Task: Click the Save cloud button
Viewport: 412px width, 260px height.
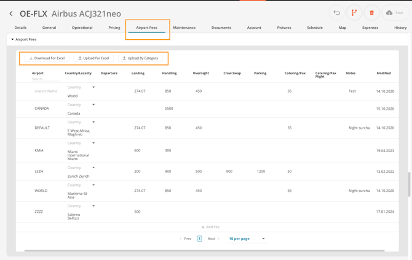Action: coord(395,13)
